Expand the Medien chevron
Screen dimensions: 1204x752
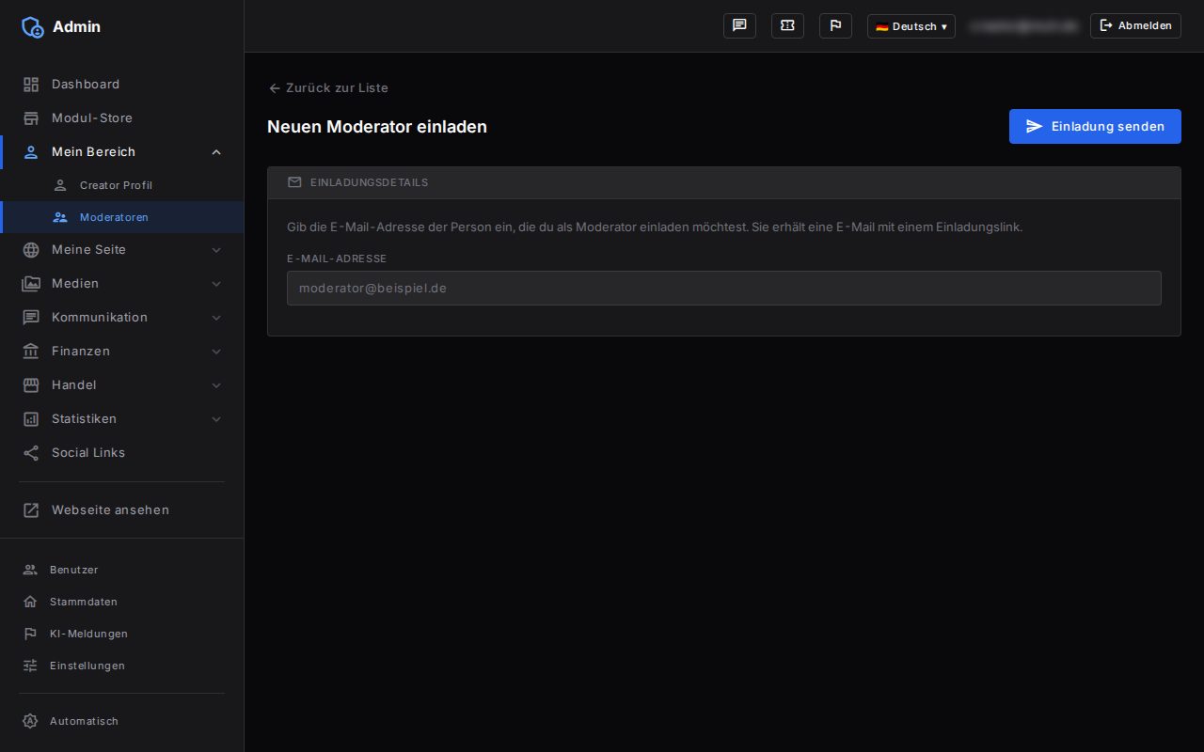point(216,284)
